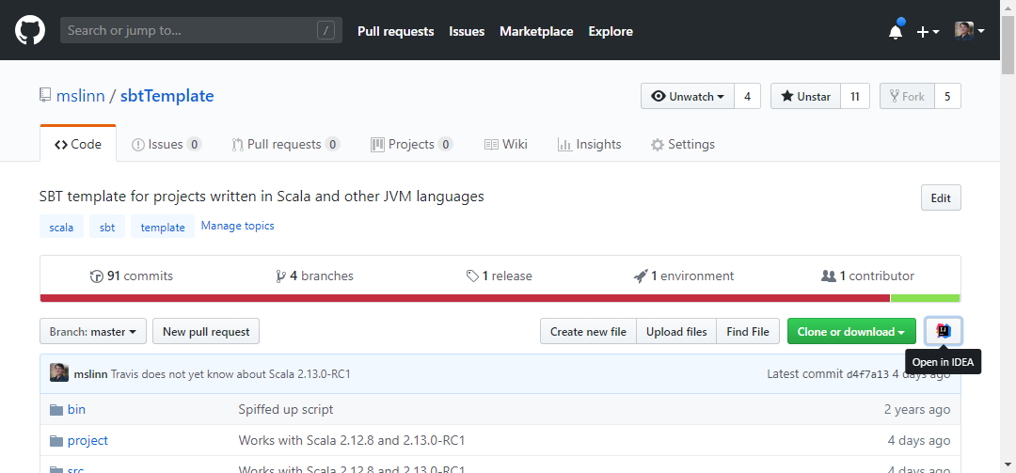The width and height of the screenshot is (1016, 473).
Task: Click the scala topic tag
Action: click(x=61, y=227)
